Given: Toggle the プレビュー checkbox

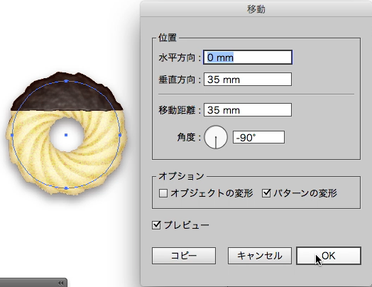Looking at the screenshot, I should click(156, 225).
